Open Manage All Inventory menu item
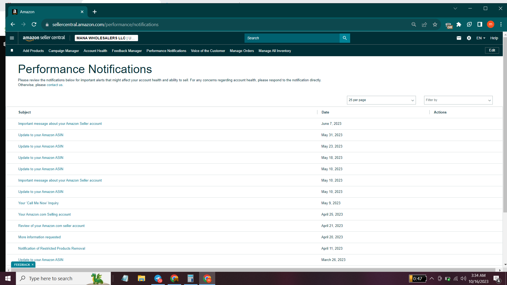The image size is (507, 285). click(275, 51)
